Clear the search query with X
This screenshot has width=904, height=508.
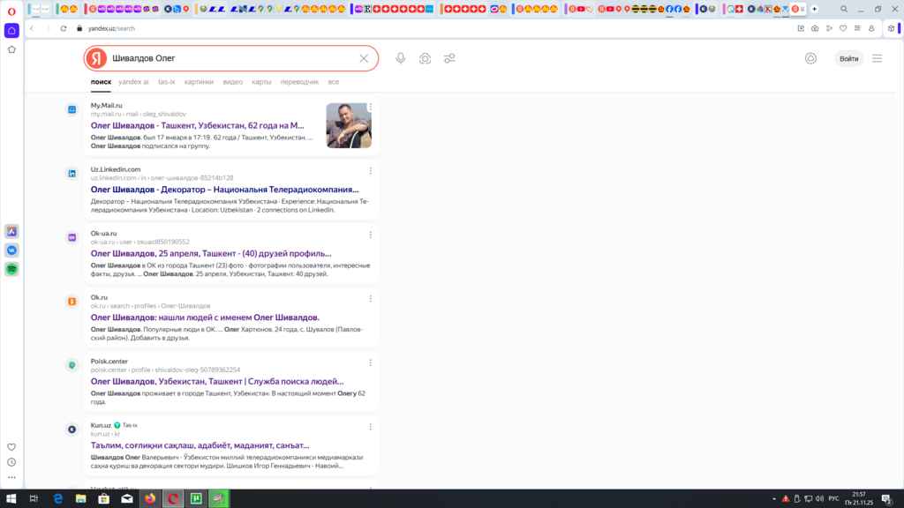[364, 58]
